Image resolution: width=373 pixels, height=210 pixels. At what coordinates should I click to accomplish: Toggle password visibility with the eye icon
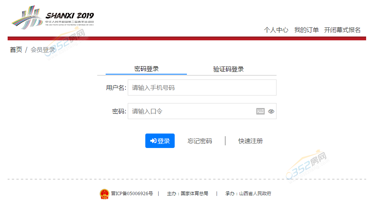(271, 111)
